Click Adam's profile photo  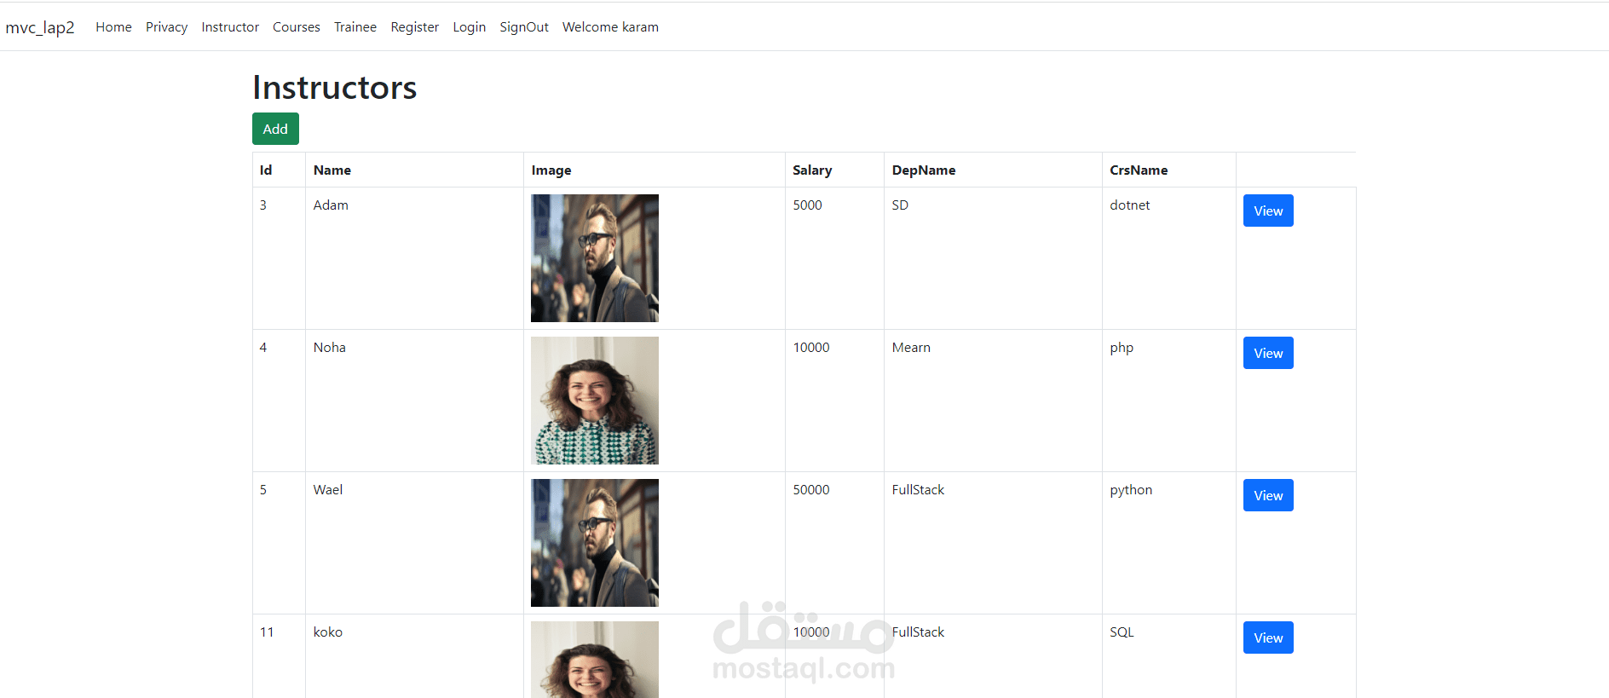(595, 258)
